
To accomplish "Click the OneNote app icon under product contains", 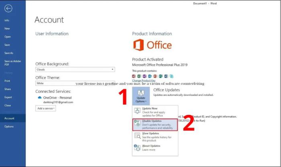I will point(145,76).
